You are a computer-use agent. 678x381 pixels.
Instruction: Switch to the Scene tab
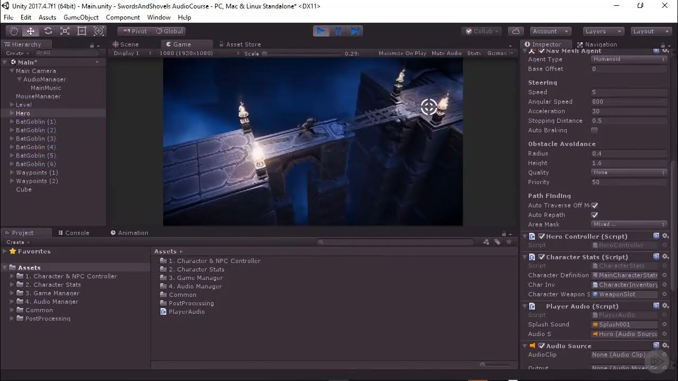click(x=126, y=44)
